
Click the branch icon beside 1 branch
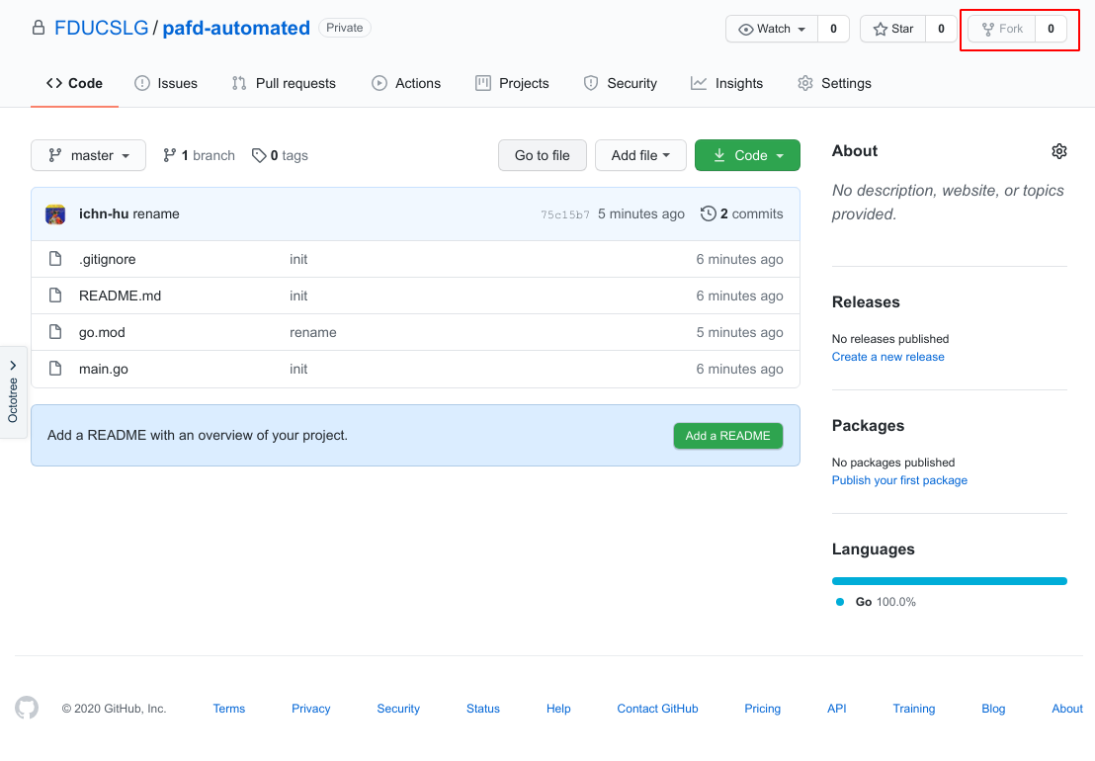click(x=170, y=155)
